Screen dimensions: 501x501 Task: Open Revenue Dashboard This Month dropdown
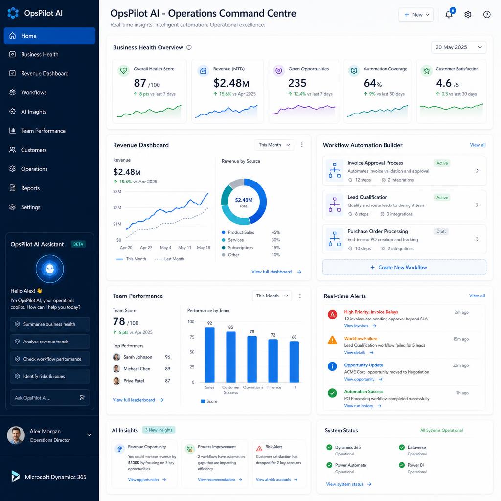tap(274, 145)
